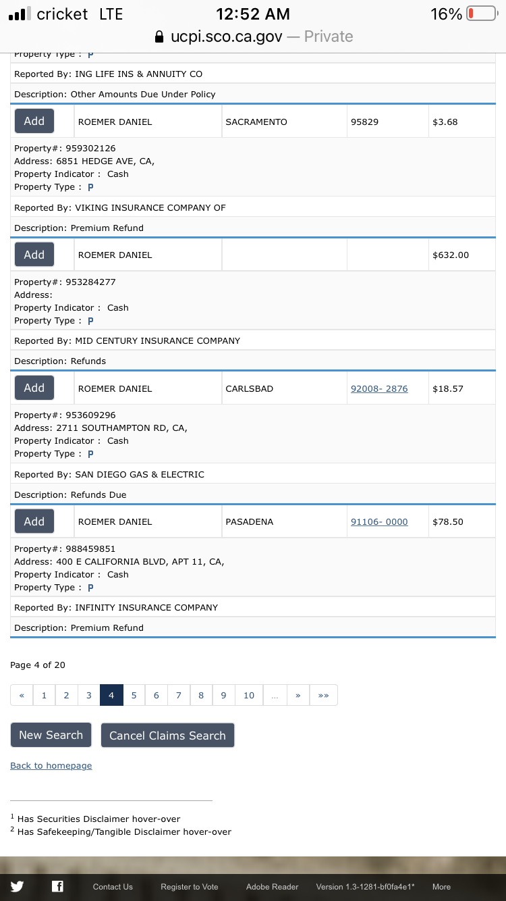Select text Property#: 988459851
Image resolution: width=506 pixels, height=901 pixels.
65,548
